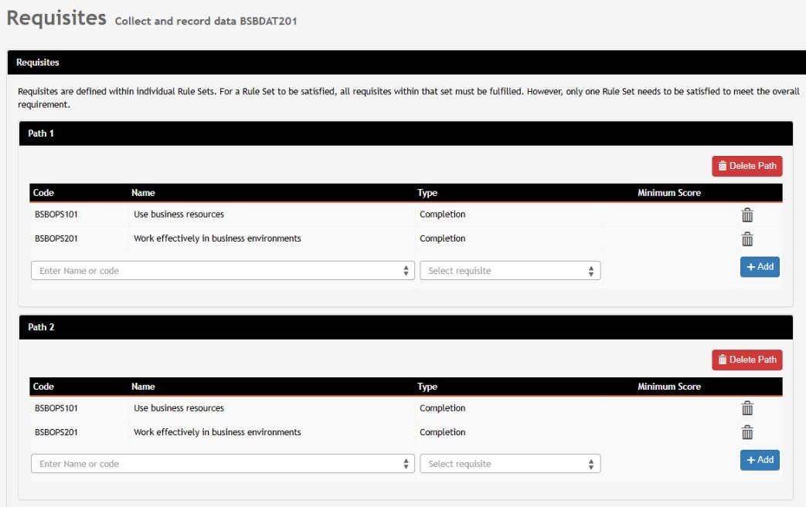
Task: Remove BSBOPS201 trash icon in Path 2
Action: [x=747, y=433]
